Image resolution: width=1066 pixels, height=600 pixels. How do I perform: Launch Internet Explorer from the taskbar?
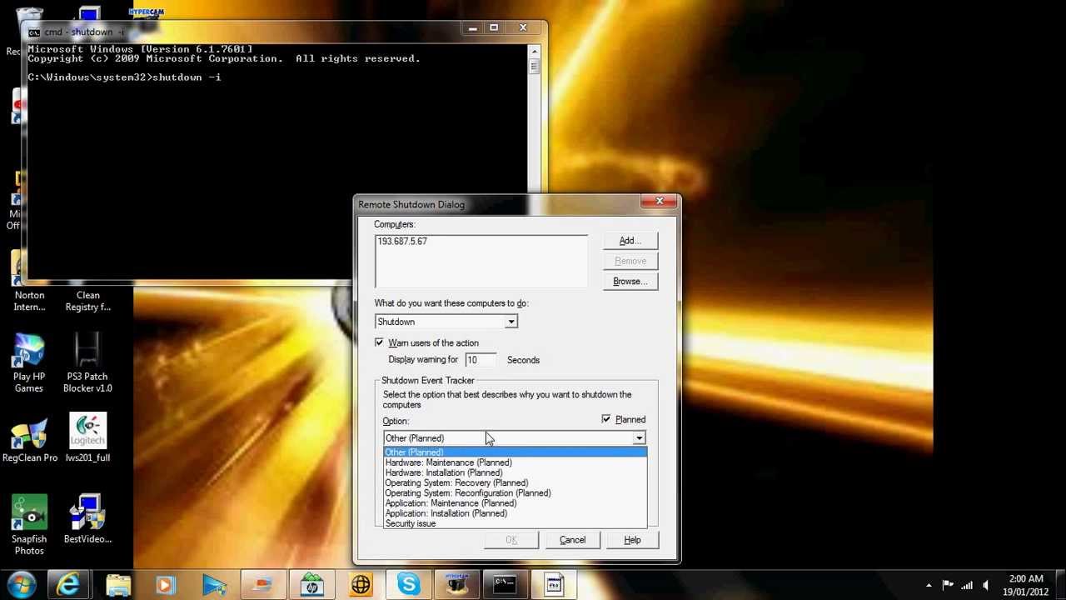pyautogui.click(x=69, y=585)
